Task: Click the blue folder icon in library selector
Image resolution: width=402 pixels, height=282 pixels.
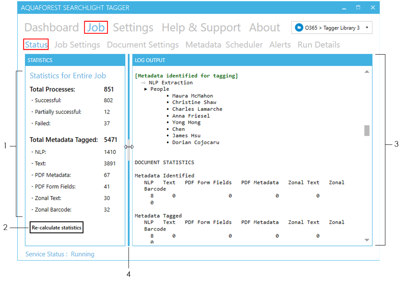Action: tap(299, 28)
